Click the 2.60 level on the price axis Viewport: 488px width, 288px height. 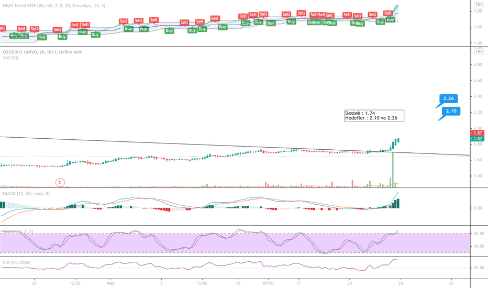coord(478,80)
